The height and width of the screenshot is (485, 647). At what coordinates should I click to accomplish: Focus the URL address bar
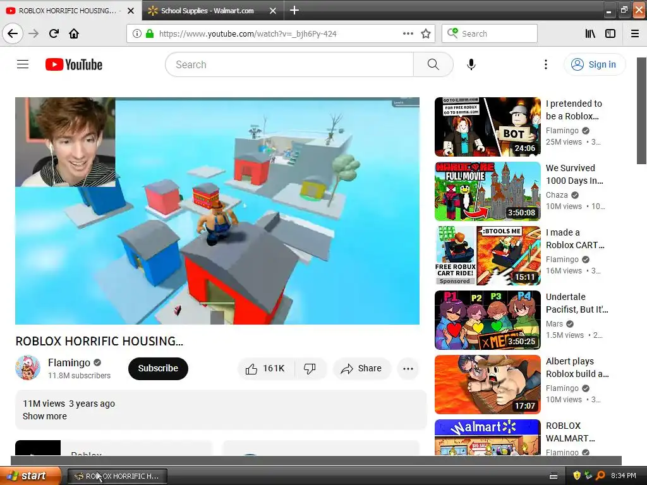coord(281,33)
